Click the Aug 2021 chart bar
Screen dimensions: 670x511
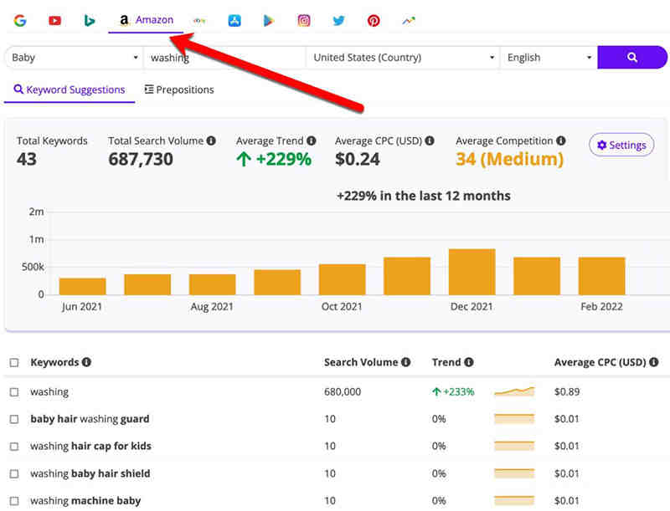(213, 284)
